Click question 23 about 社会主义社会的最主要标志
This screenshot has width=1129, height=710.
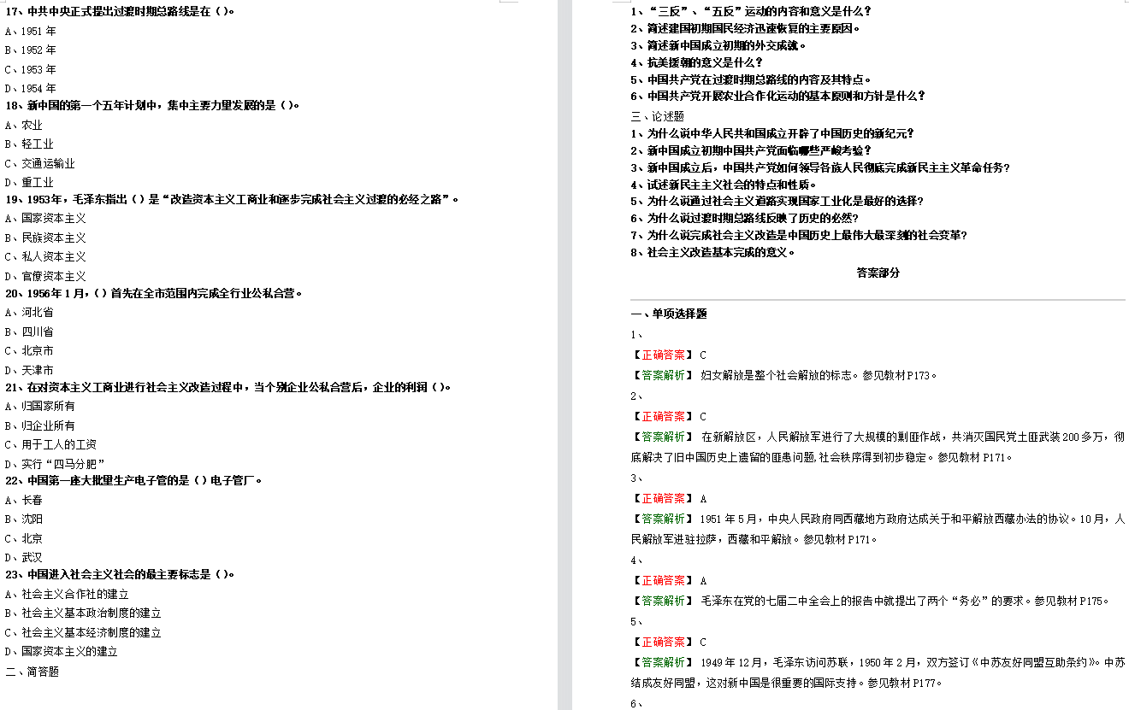tap(120, 575)
